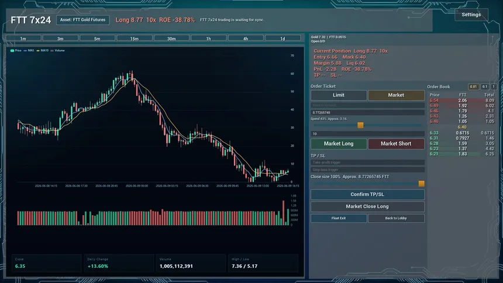The width and height of the screenshot is (503, 283).
Task: Click Back to Lobby
Action: pos(396,218)
